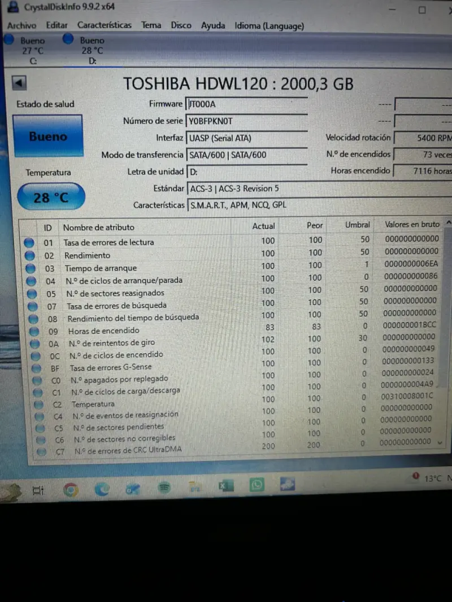Click the scroll down arrow of attribute list

click(x=440, y=442)
